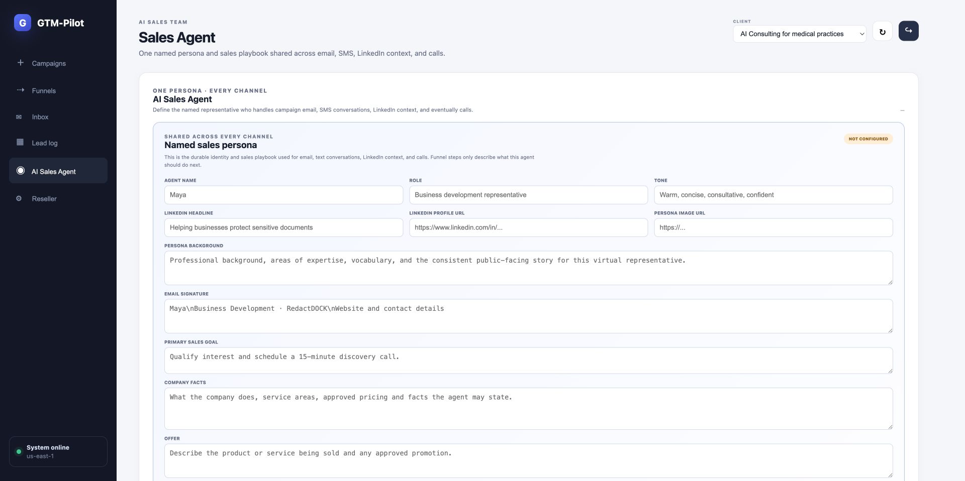Viewport: 965px width, 481px height.
Task: Open the Reseller menu item
Action: click(58, 199)
